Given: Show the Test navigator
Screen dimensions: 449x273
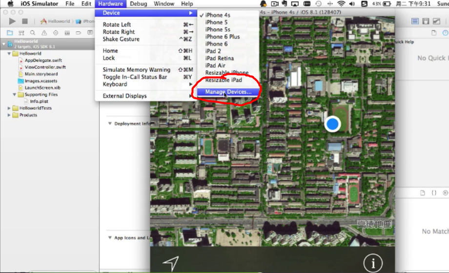Looking at the screenshot, I should pos(56,33).
